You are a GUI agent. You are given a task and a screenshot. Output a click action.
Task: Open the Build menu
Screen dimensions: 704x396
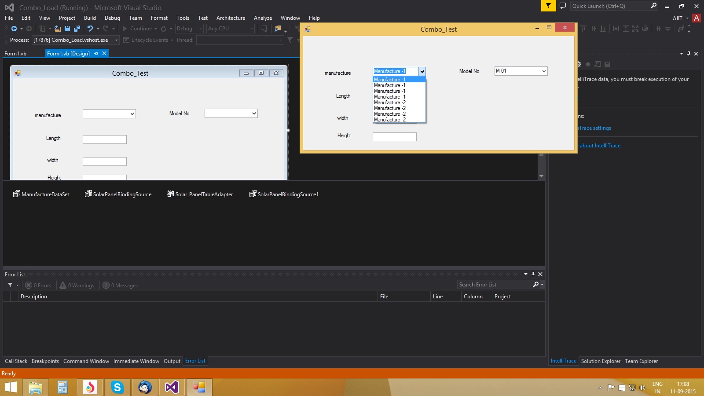tap(90, 18)
